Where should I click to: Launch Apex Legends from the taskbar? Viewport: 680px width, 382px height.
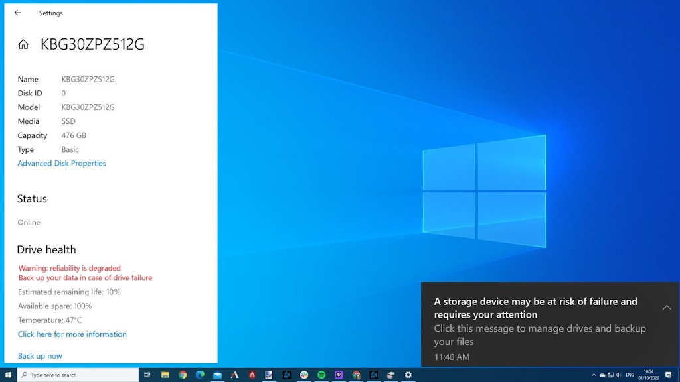[251, 375]
